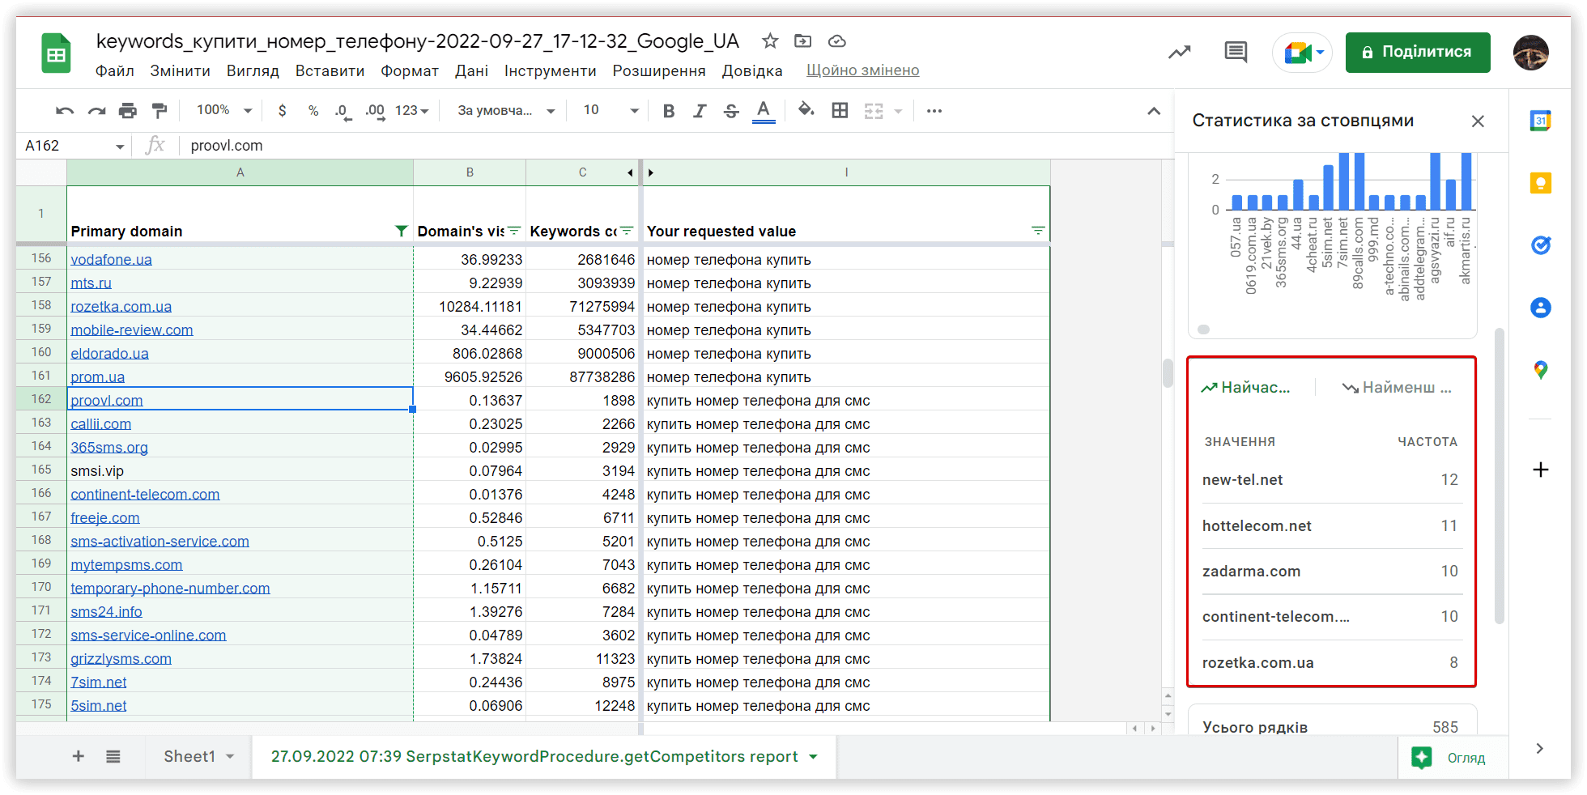Close the column statistics panel
Screen dimensions: 1587x795
pos(1478,121)
